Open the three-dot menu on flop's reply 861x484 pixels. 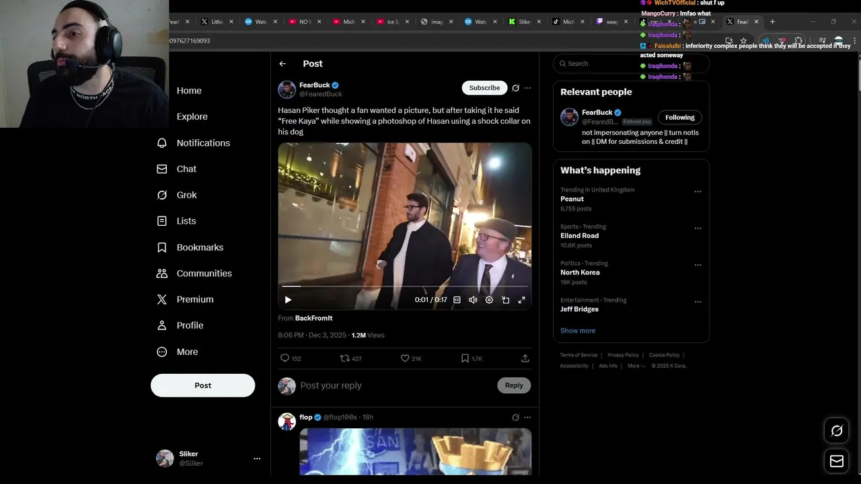(x=527, y=417)
